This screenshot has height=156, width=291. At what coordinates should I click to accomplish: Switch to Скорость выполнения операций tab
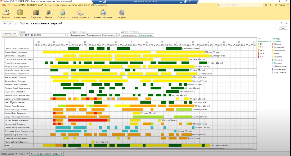(46, 154)
